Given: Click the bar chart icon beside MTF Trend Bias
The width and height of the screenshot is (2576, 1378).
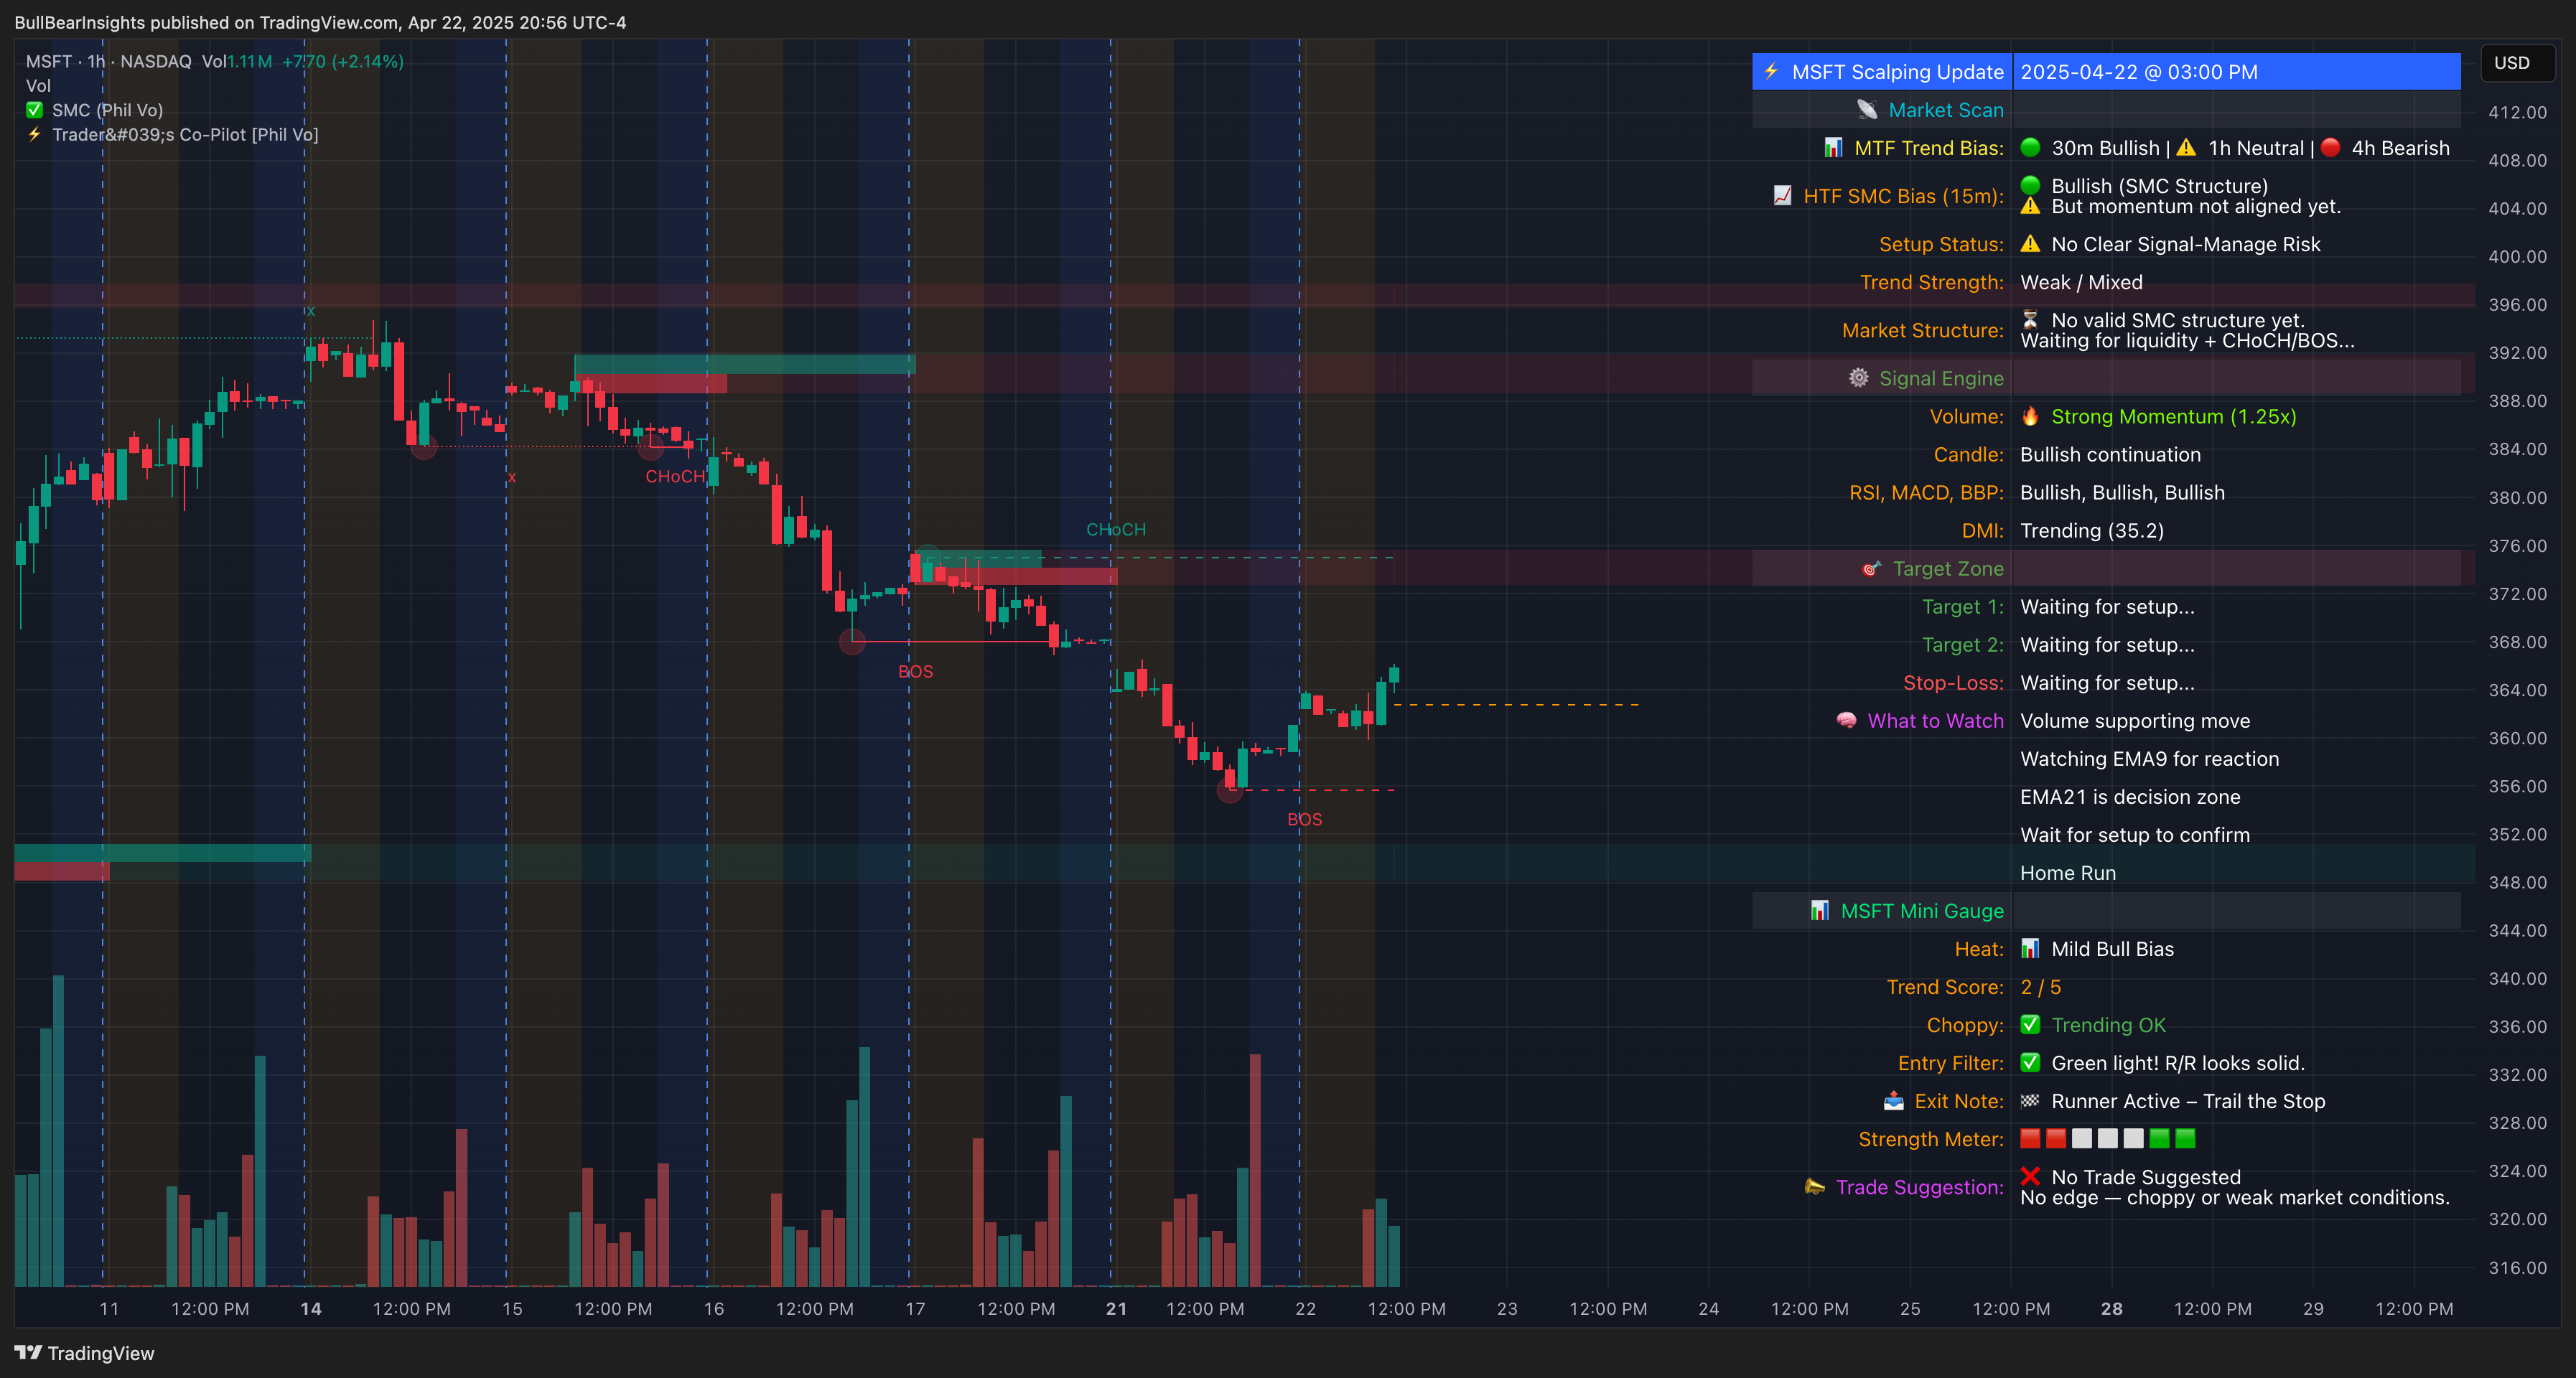Looking at the screenshot, I should (x=1833, y=148).
